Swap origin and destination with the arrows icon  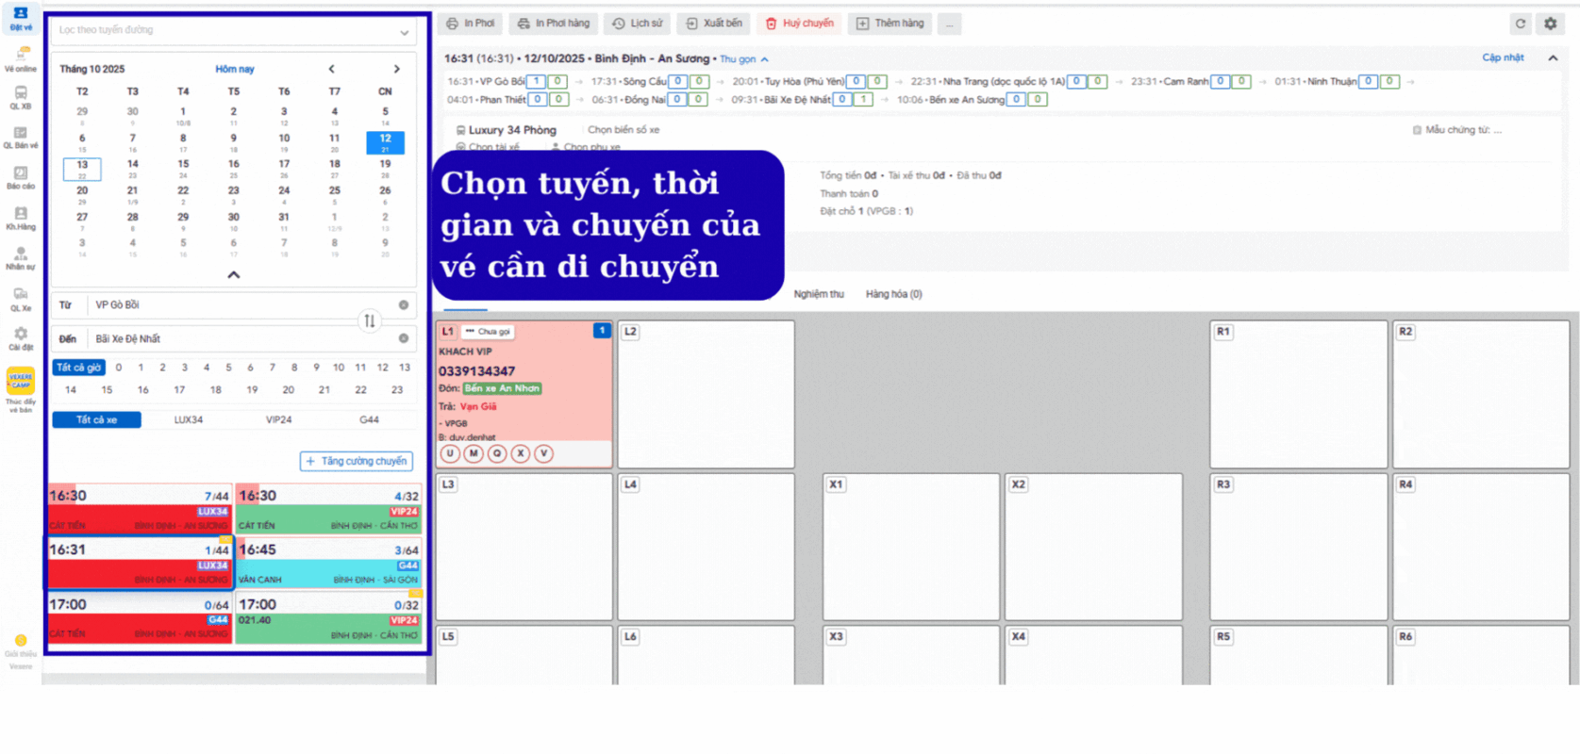[370, 321]
